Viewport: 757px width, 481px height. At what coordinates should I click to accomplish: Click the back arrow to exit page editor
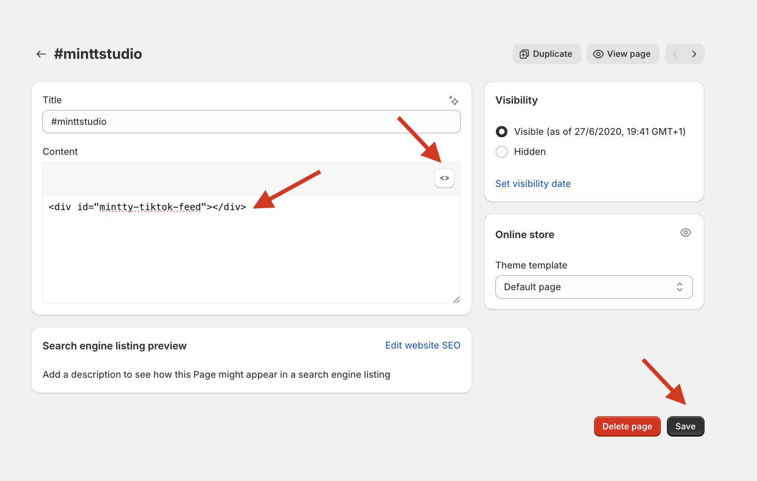41,54
